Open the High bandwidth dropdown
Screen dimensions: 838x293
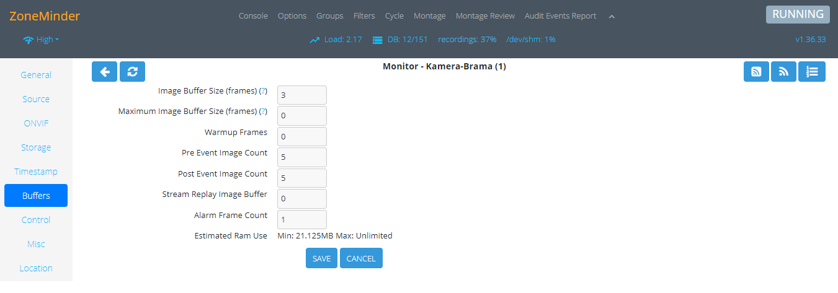42,40
